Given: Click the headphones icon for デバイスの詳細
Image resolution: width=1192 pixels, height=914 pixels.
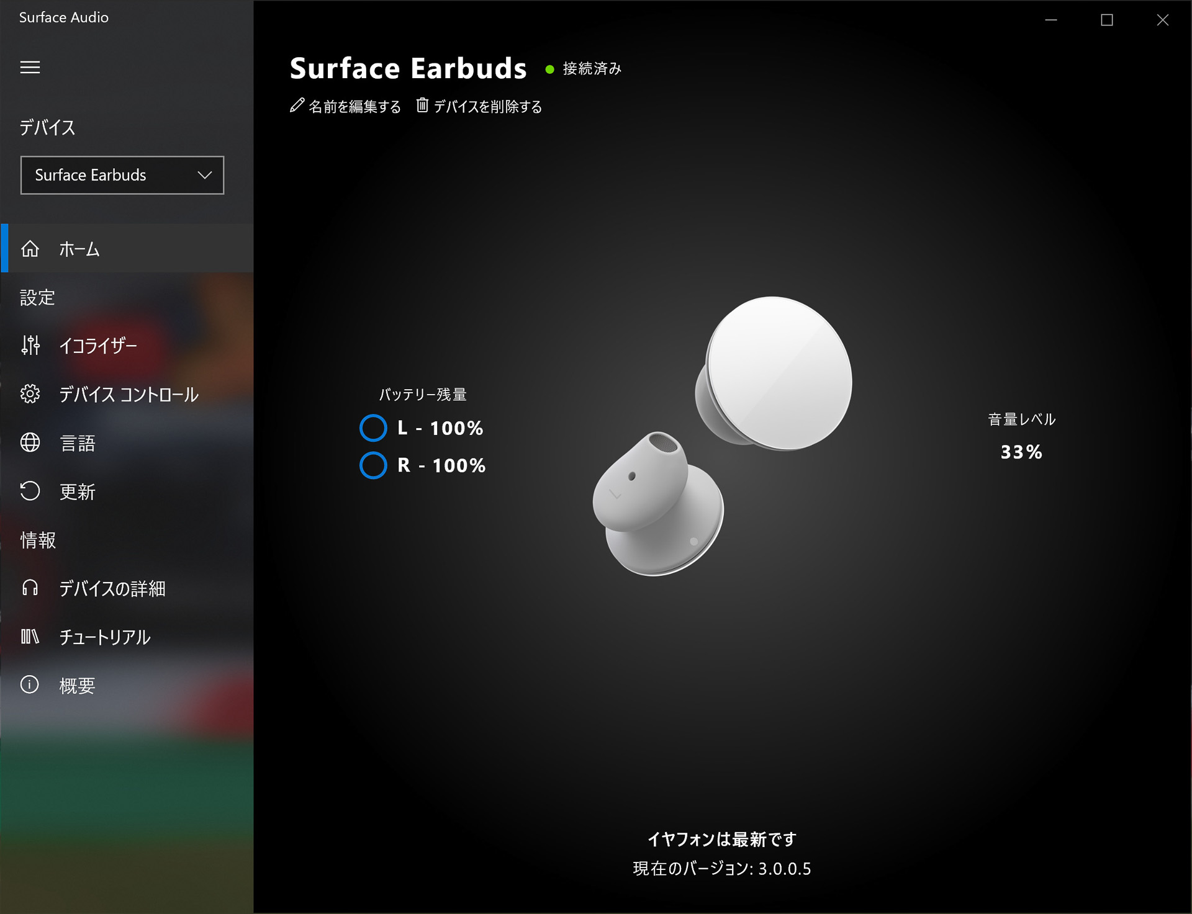Looking at the screenshot, I should (x=30, y=588).
